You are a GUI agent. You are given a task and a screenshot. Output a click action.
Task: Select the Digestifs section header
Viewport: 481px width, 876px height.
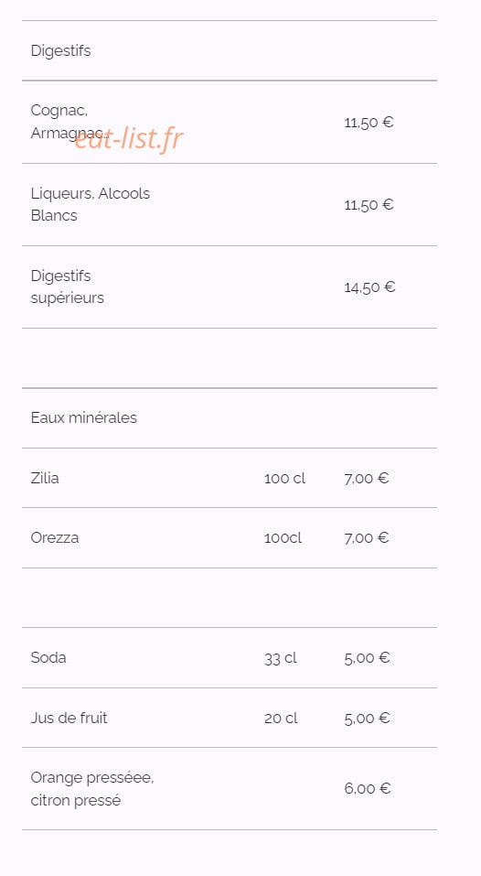[x=61, y=51]
